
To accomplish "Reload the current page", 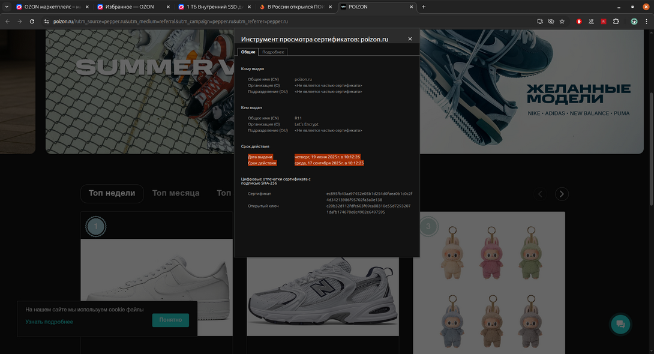I will pos(32,21).
